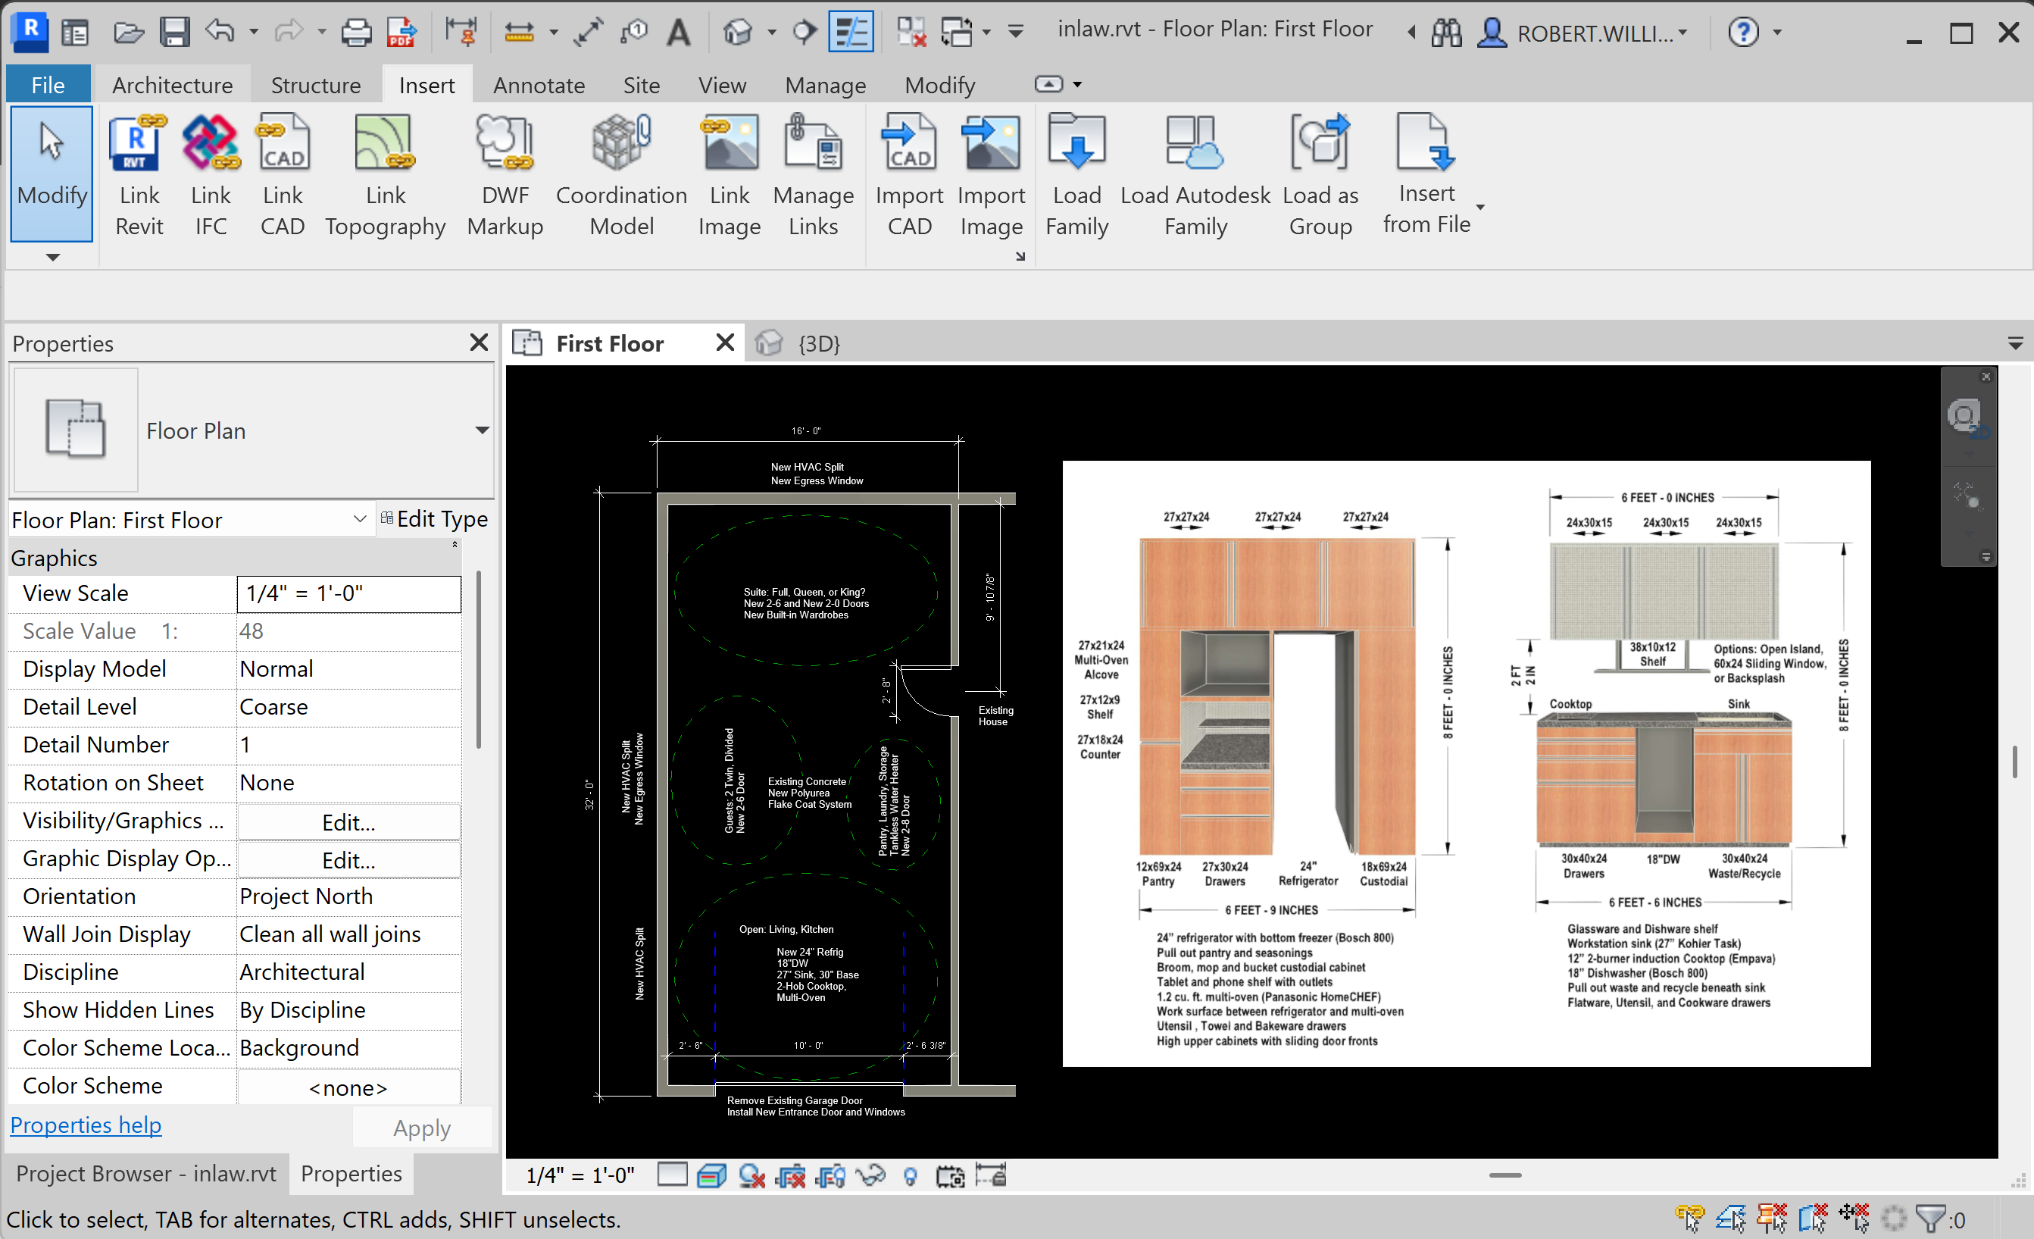This screenshot has width=2034, height=1239.
Task: Click the View Scale value field
Action: [348, 593]
